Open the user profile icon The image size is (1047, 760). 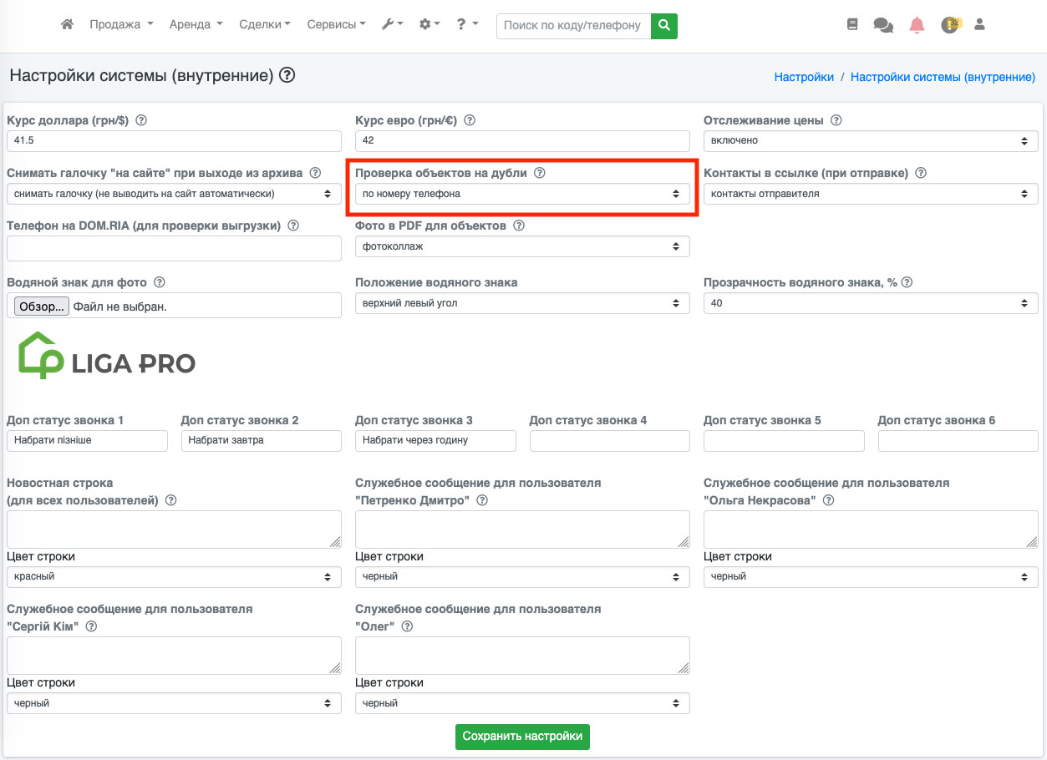980,25
